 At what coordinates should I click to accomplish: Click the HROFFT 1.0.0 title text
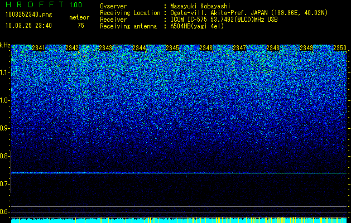44,4
